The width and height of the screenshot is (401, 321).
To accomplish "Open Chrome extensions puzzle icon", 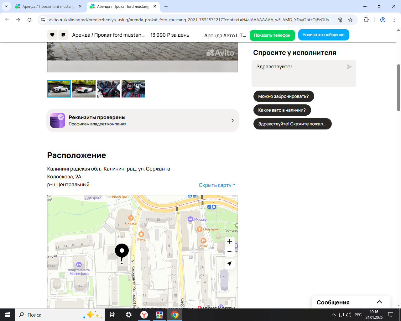I will coord(366,20).
